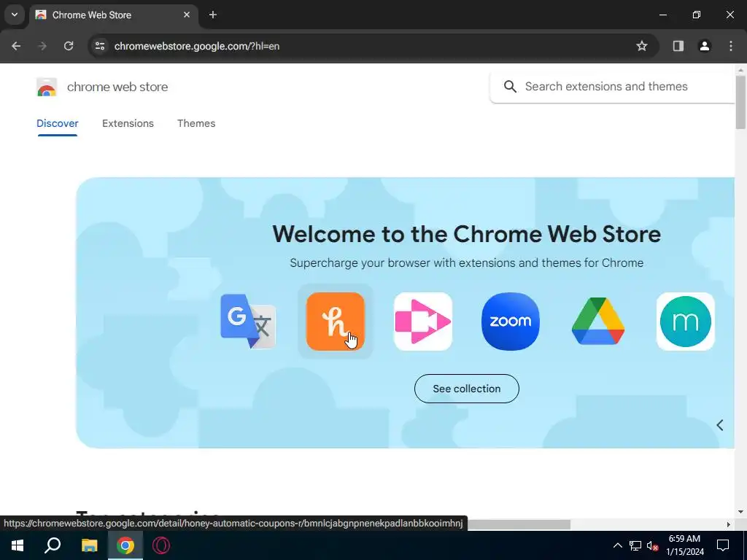Open the Zoom extension icon
Screen dimensions: 747x560
click(x=510, y=322)
